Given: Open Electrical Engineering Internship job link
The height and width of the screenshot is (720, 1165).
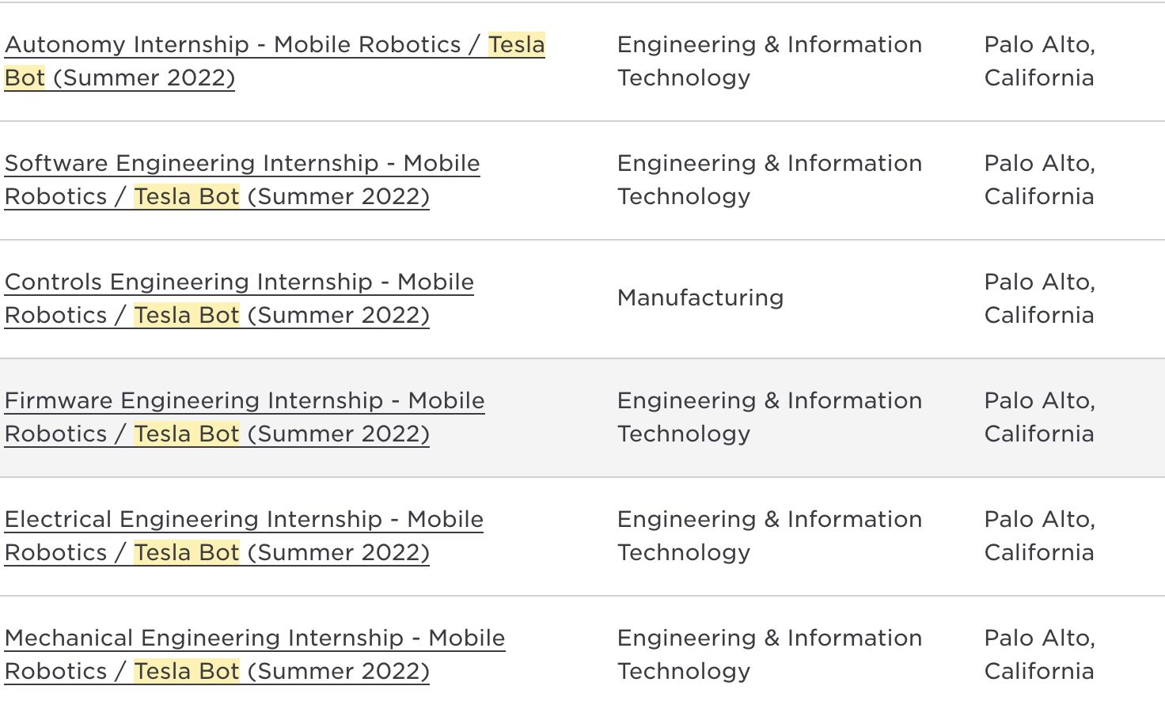Looking at the screenshot, I should tap(244, 536).
